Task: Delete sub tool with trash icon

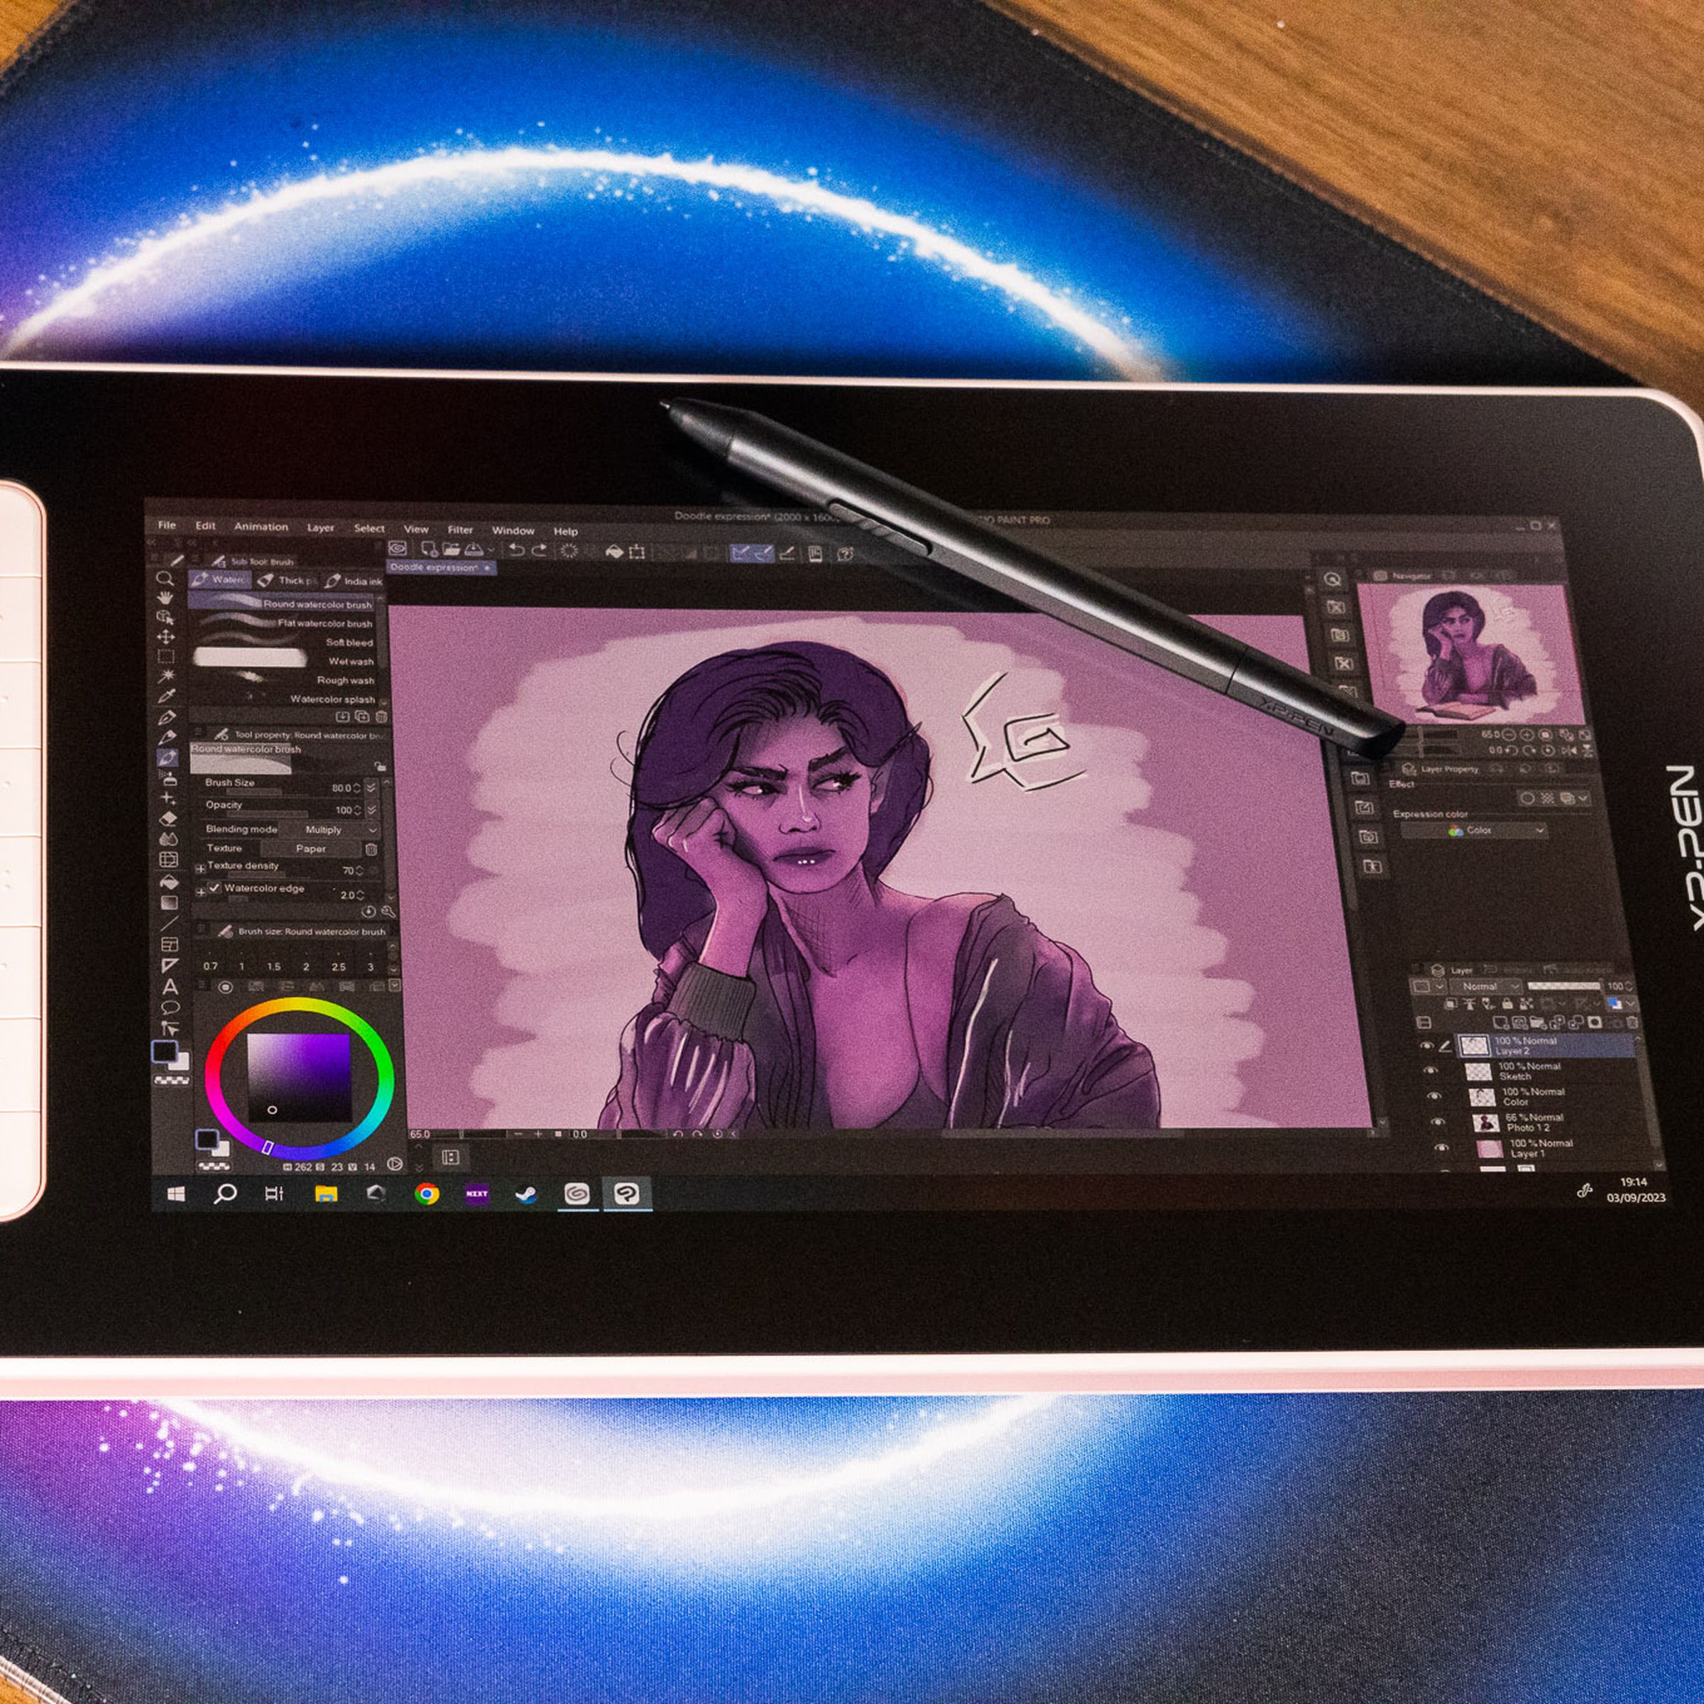Action: [x=381, y=717]
